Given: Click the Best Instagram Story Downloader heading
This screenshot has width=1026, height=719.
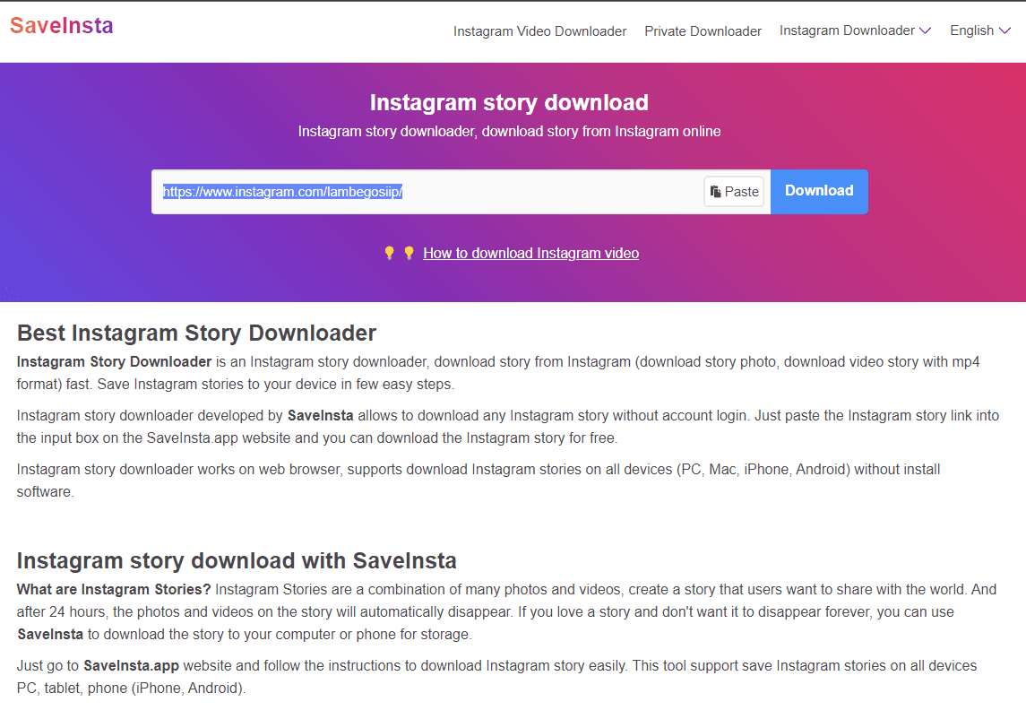Looking at the screenshot, I should tap(196, 333).
